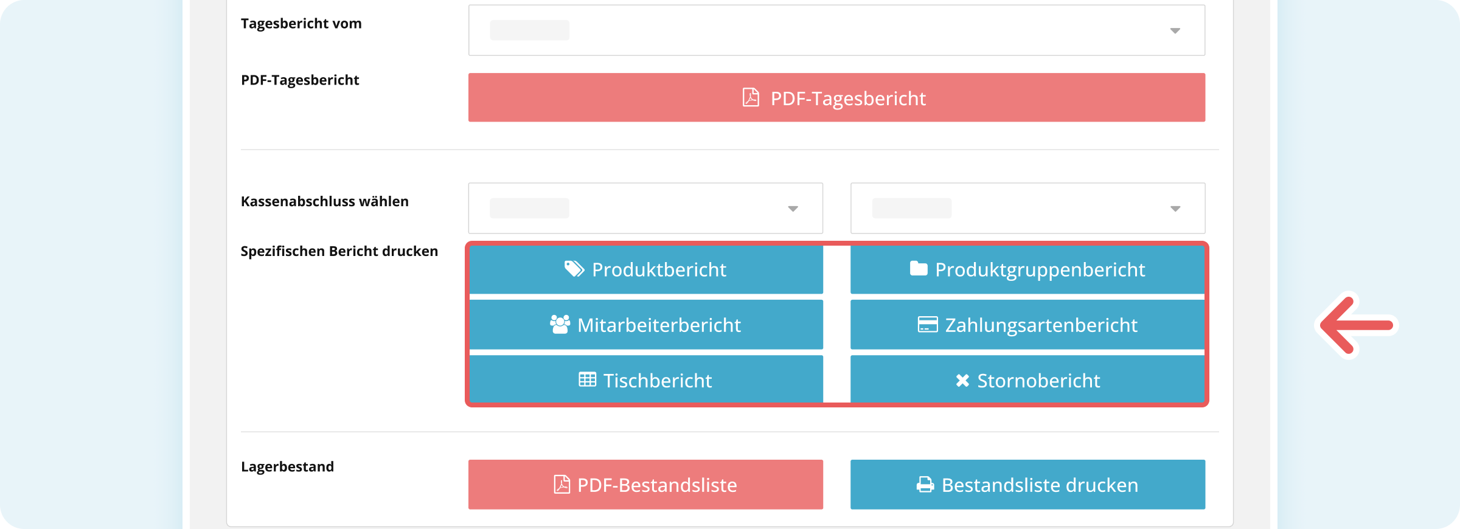Click the people icon on Mitarbeiterbericht

[x=560, y=325]
